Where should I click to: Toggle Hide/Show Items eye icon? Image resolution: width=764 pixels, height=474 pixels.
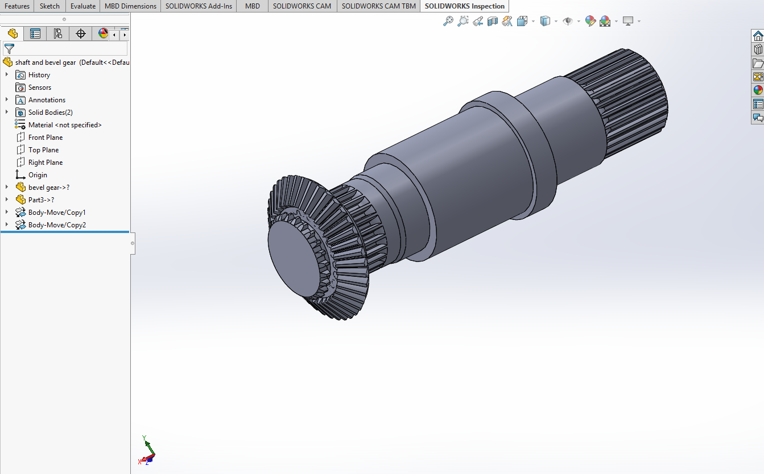click(568, 21)
